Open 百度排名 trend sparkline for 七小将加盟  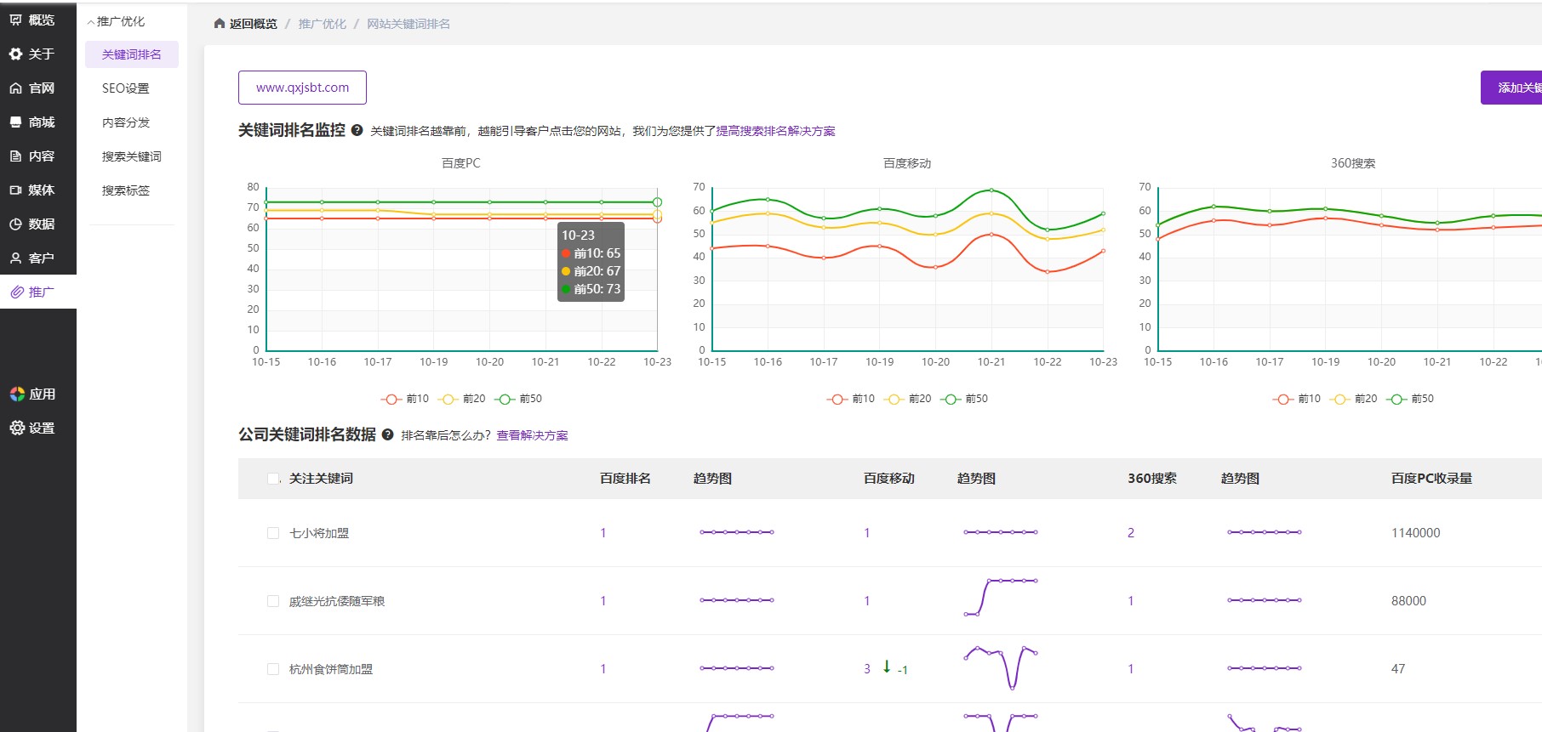737,532
